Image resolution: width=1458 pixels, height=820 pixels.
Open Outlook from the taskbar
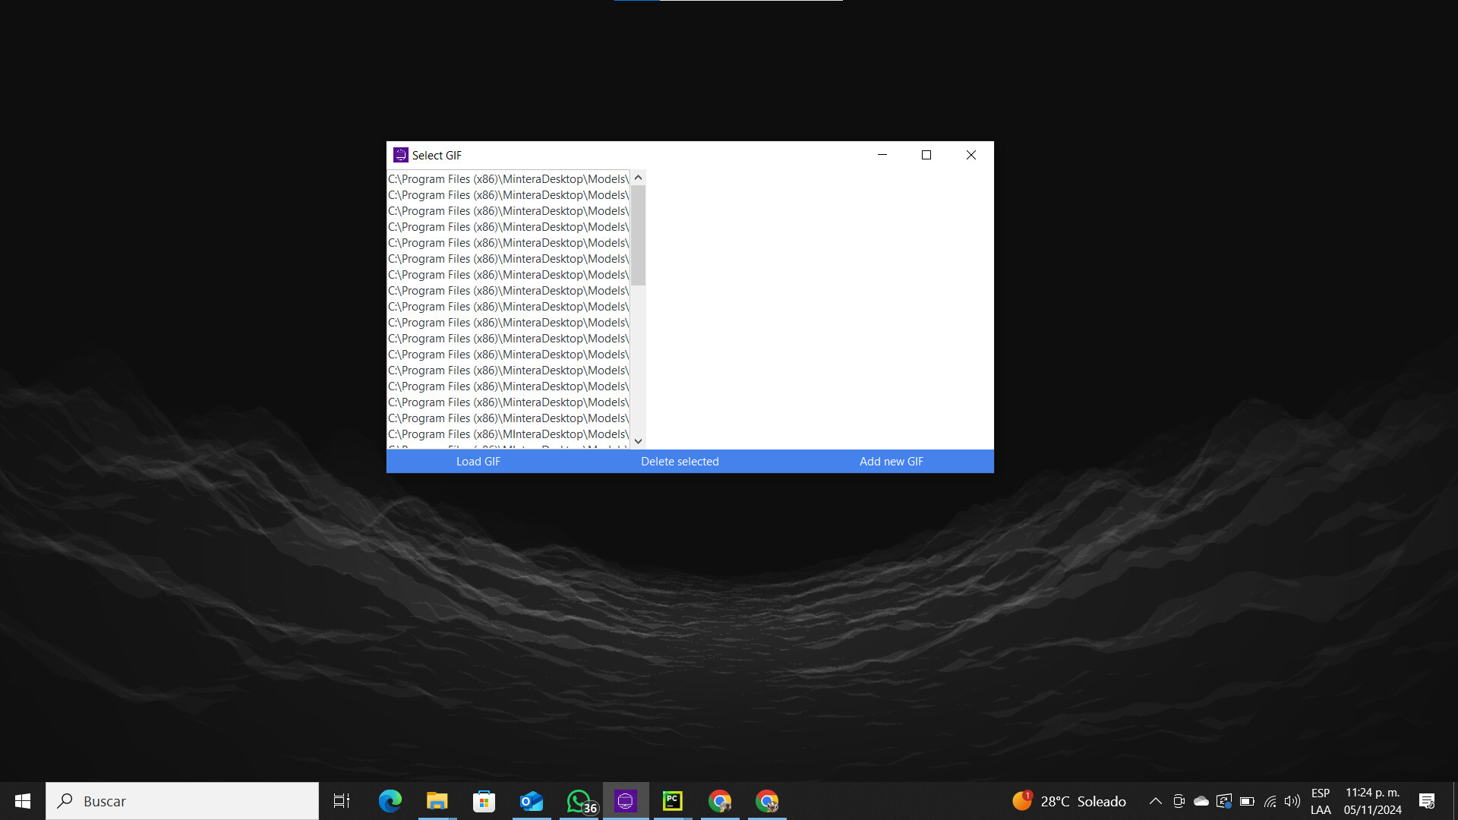click(x=531, y=800)
